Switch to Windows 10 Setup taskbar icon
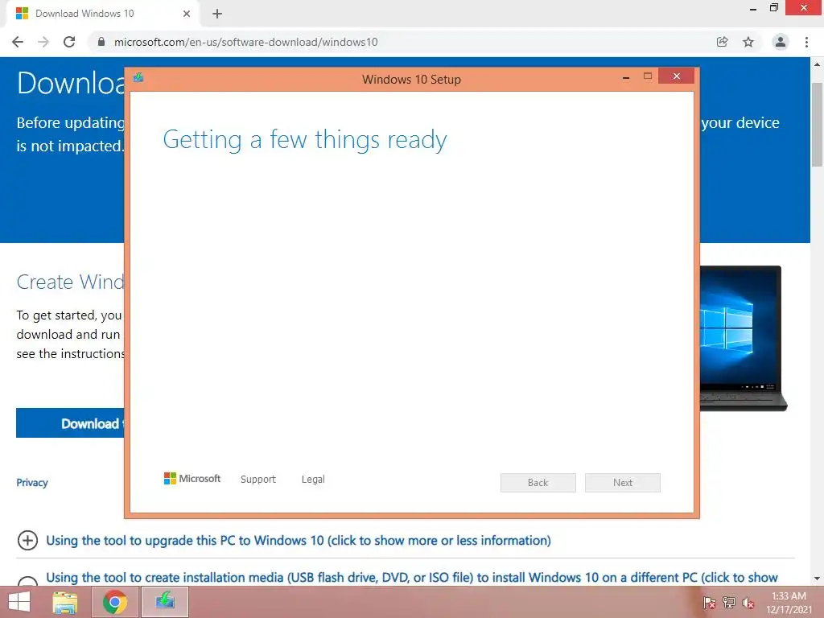This screenshot has width=824, height=618. pyautogui.click(x=165, y=602)
